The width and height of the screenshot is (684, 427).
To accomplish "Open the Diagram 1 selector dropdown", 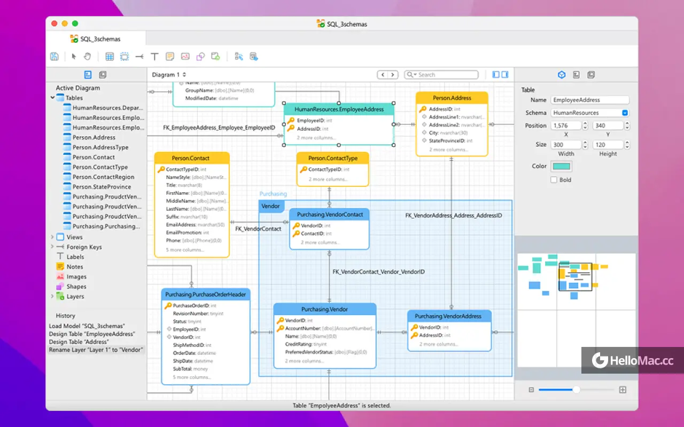I will click(x=169, y=75).
